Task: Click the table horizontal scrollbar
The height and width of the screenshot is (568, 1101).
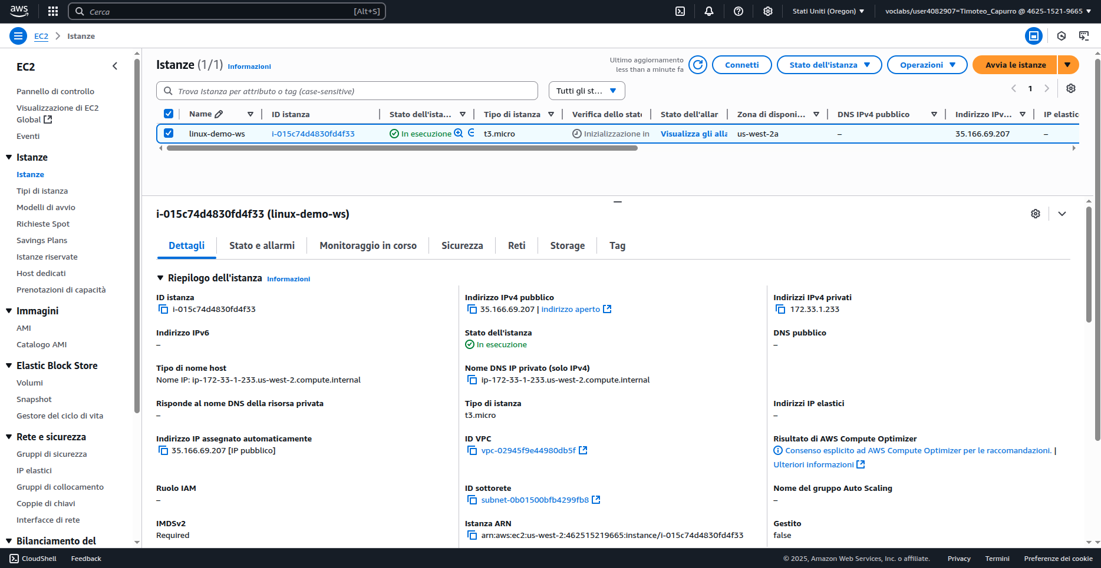Action: [x=402, y=148]
